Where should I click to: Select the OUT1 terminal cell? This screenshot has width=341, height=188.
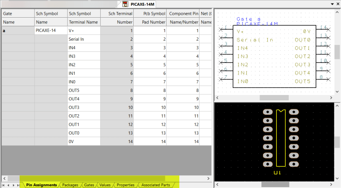pyautogui.click(x=84, y=125)
